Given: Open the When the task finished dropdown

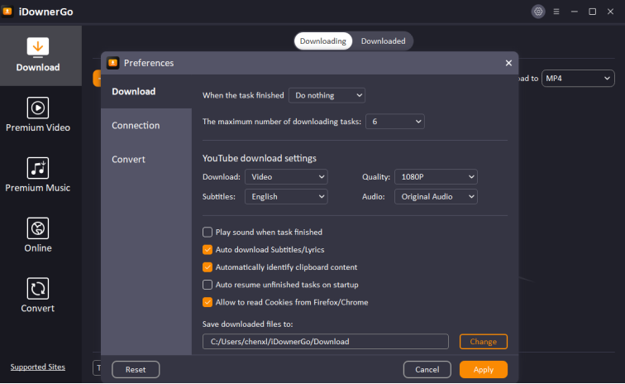Looking at the screenshot, I should 327,95.
